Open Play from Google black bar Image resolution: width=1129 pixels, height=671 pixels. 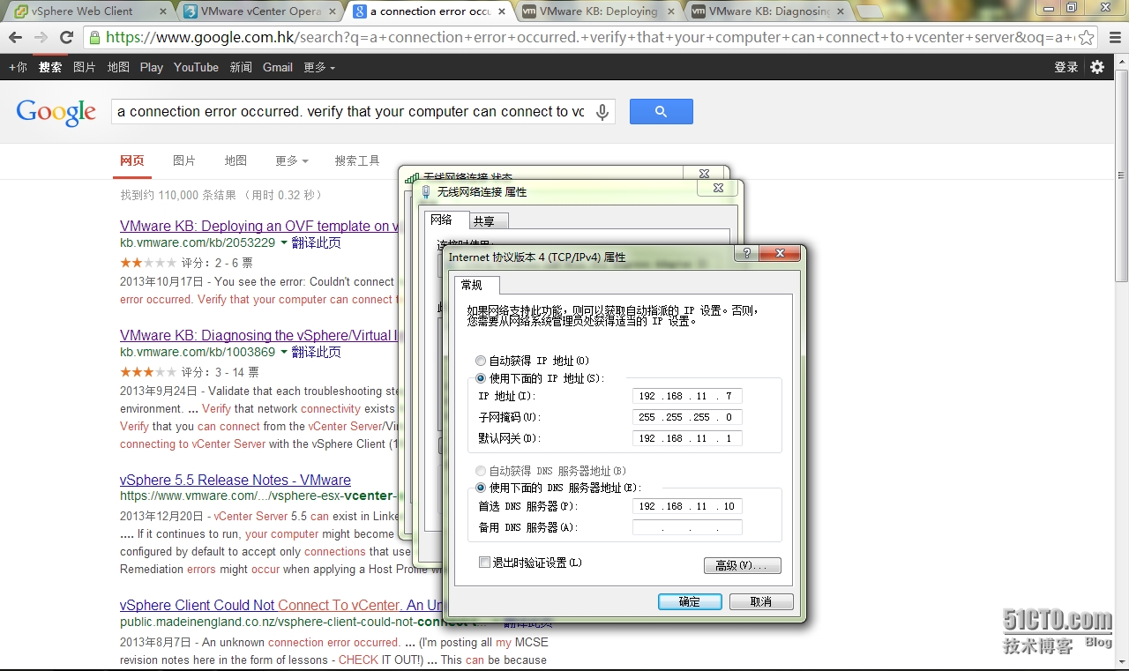[152, 67]
